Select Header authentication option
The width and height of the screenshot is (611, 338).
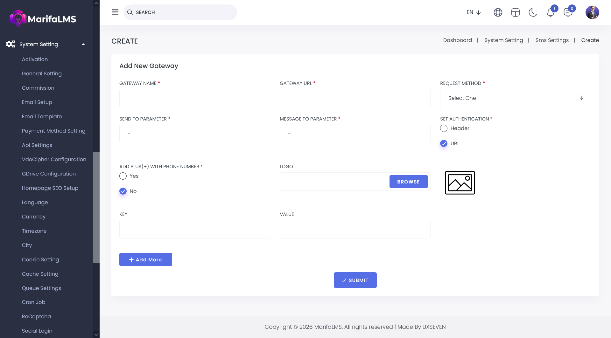click(x=444, y=128)
